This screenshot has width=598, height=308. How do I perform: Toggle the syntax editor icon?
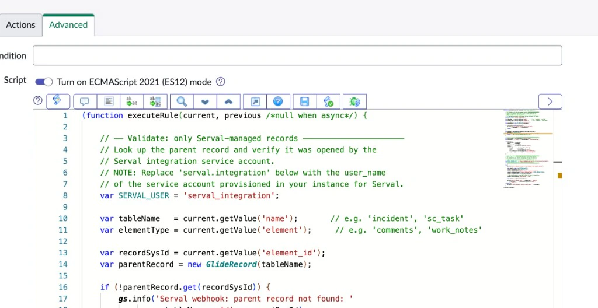[x=58, y=101]
